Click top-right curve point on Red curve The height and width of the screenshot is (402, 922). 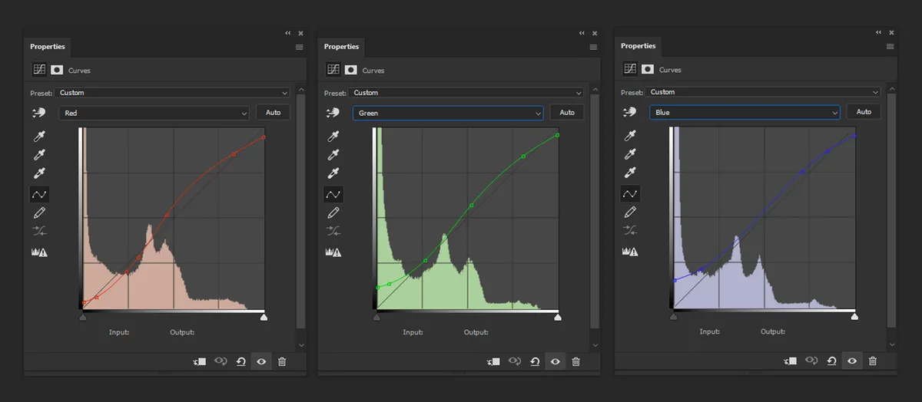click(264, 137)
